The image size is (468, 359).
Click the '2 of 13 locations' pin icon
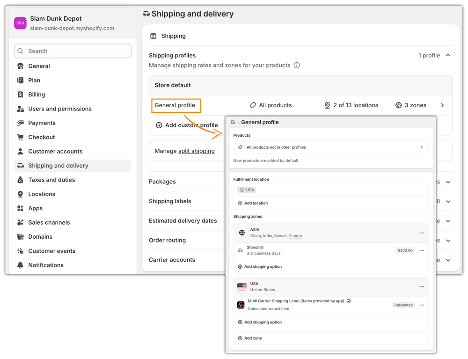coord(328,105)
